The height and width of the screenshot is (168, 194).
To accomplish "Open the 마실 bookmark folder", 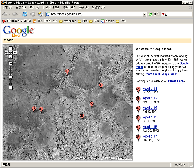I will pos(83,21).
